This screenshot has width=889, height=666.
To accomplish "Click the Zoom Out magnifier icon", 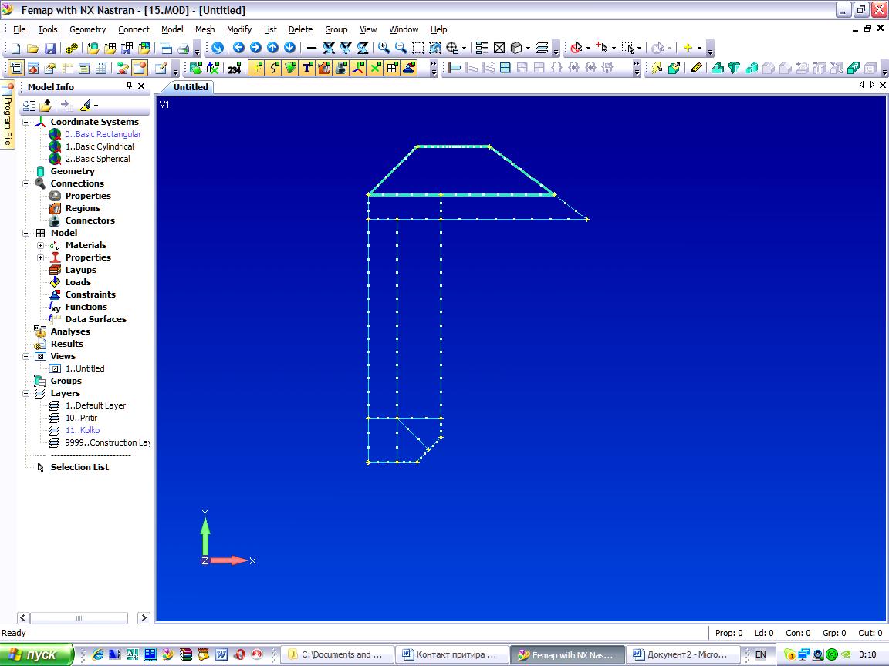I will coord(401,48).
